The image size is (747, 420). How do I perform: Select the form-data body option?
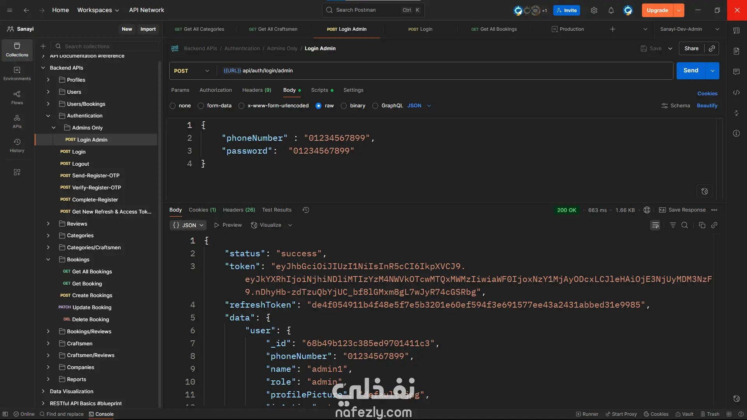201,106
